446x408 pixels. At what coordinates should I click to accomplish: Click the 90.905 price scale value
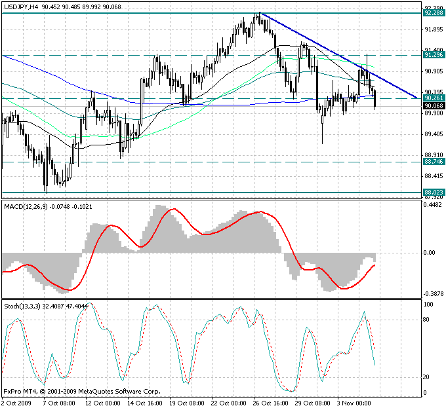click(x=434, y=71)
